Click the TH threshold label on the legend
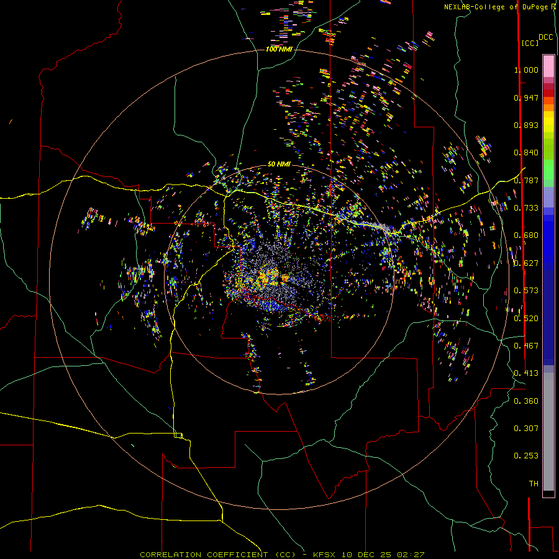Screen dimensions: 559x559 (x=534, y=484)
